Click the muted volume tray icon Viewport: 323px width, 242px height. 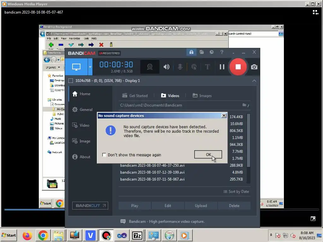tap(293, 235)
